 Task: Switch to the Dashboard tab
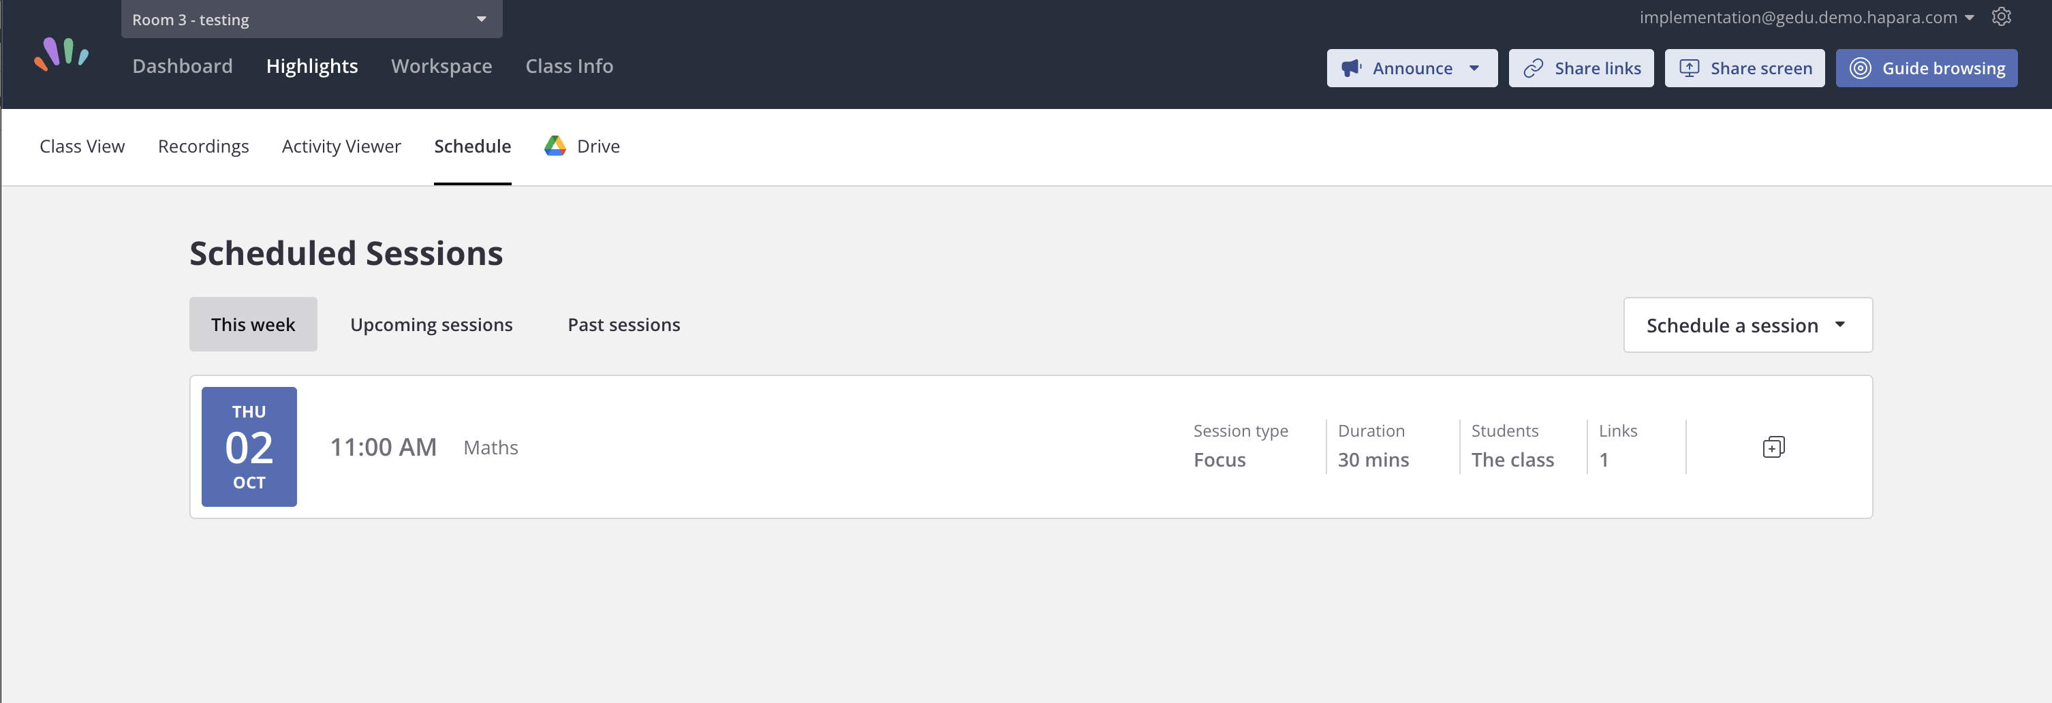point(183,66)
